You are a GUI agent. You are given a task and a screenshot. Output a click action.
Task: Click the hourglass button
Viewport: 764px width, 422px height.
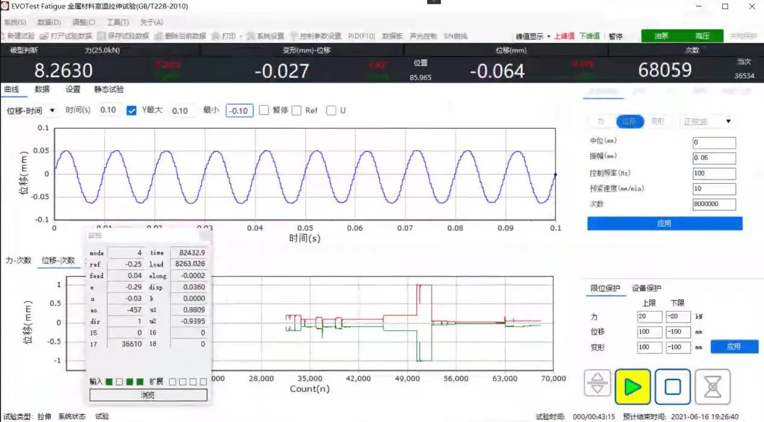tap(713, 386)
